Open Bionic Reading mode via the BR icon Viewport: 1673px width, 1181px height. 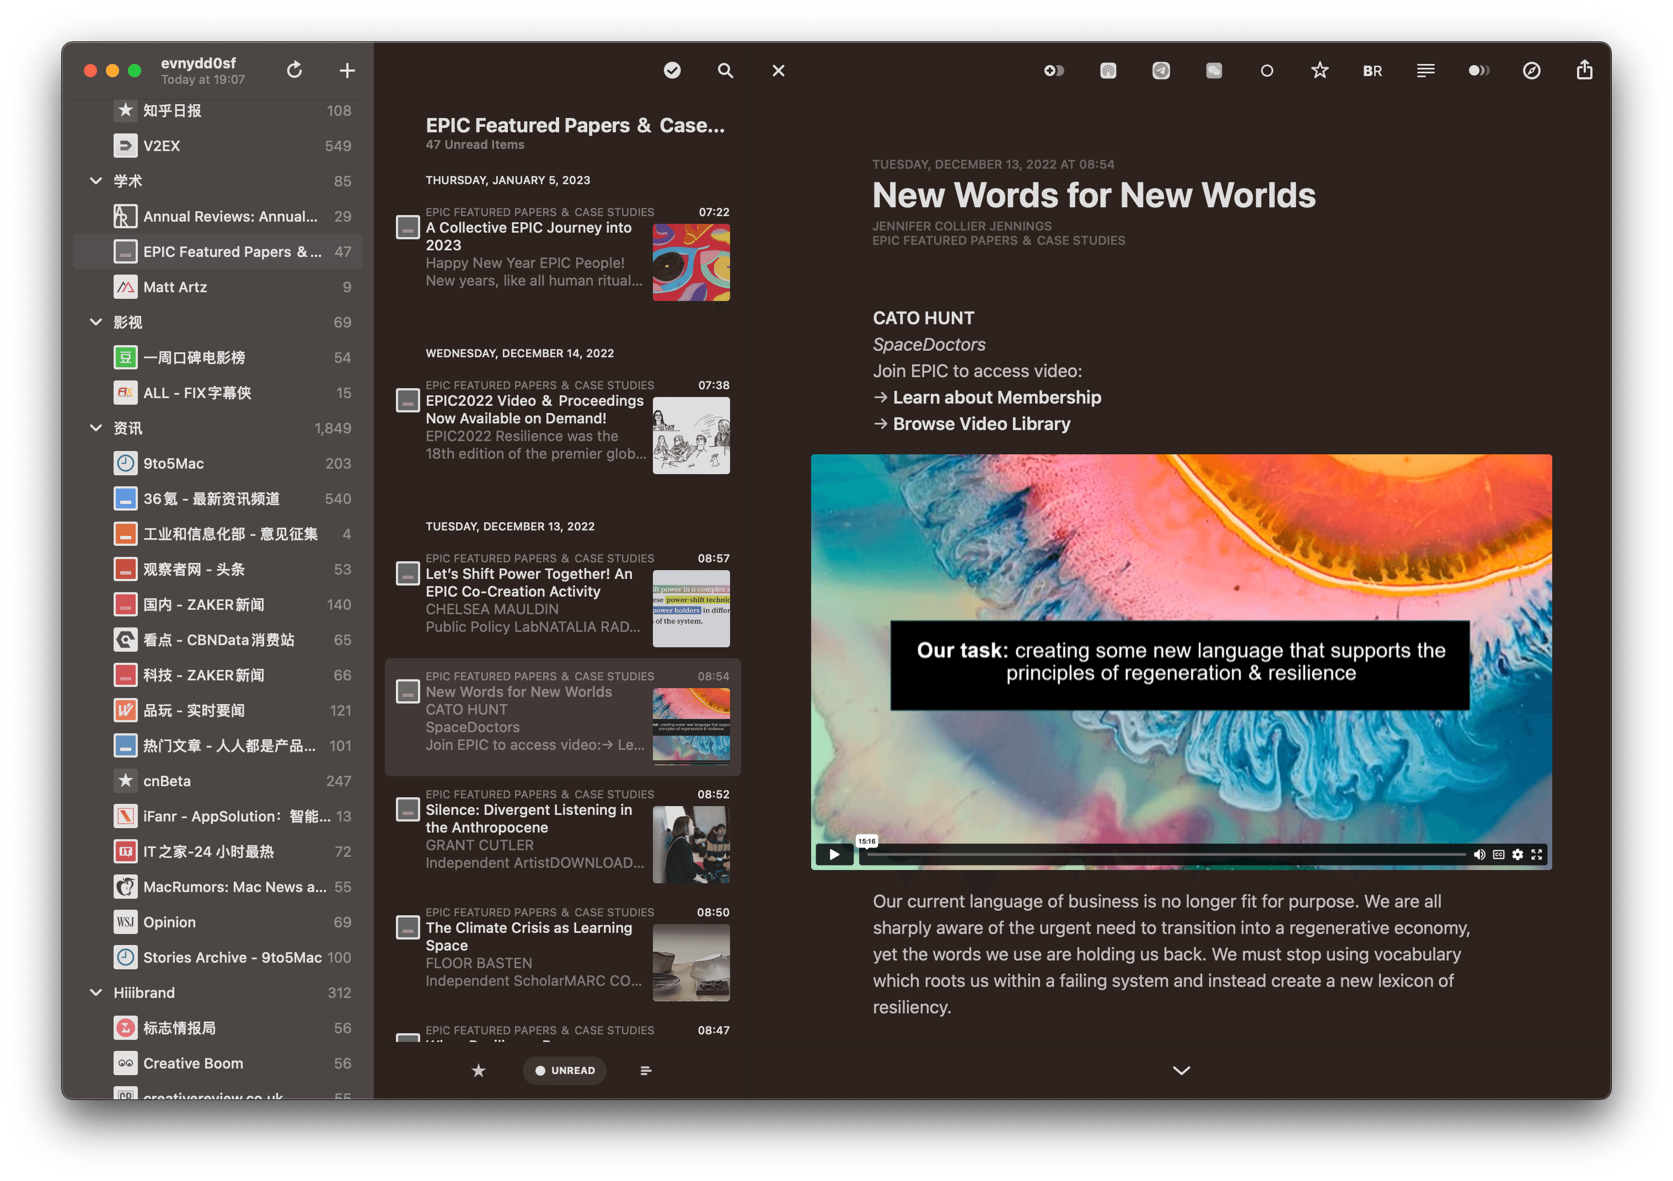click(1372, 71)
